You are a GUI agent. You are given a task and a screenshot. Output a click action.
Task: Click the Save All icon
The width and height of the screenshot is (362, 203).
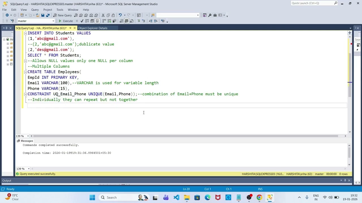point(48,15)
